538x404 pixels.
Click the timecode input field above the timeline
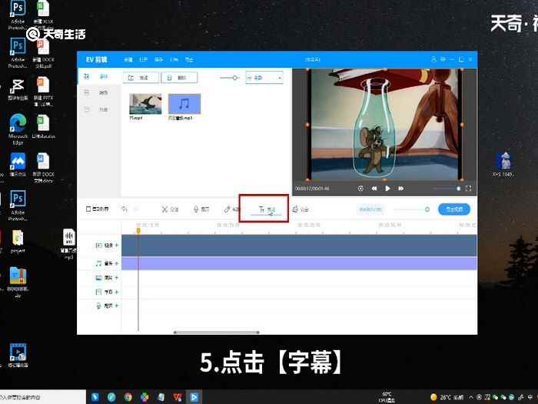click(x=370, y=209)
